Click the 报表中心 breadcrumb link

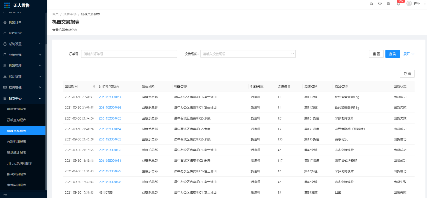70,14
